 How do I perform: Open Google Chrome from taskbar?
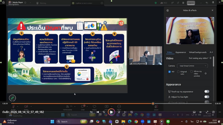pos(136,122)
